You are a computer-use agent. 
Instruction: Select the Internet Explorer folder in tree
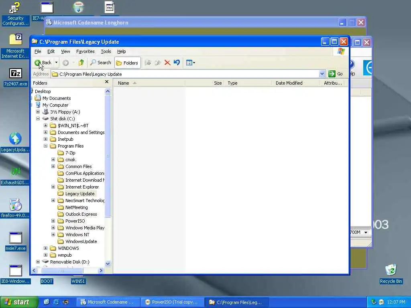coord(82,187)
